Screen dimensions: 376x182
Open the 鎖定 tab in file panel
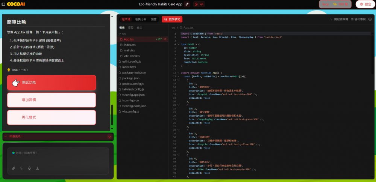pos(139,28)
